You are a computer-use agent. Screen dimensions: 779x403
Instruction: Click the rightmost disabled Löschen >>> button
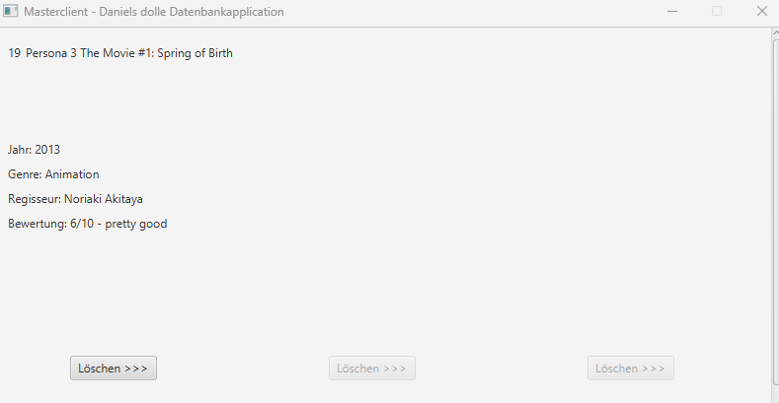tap(631, 369)
